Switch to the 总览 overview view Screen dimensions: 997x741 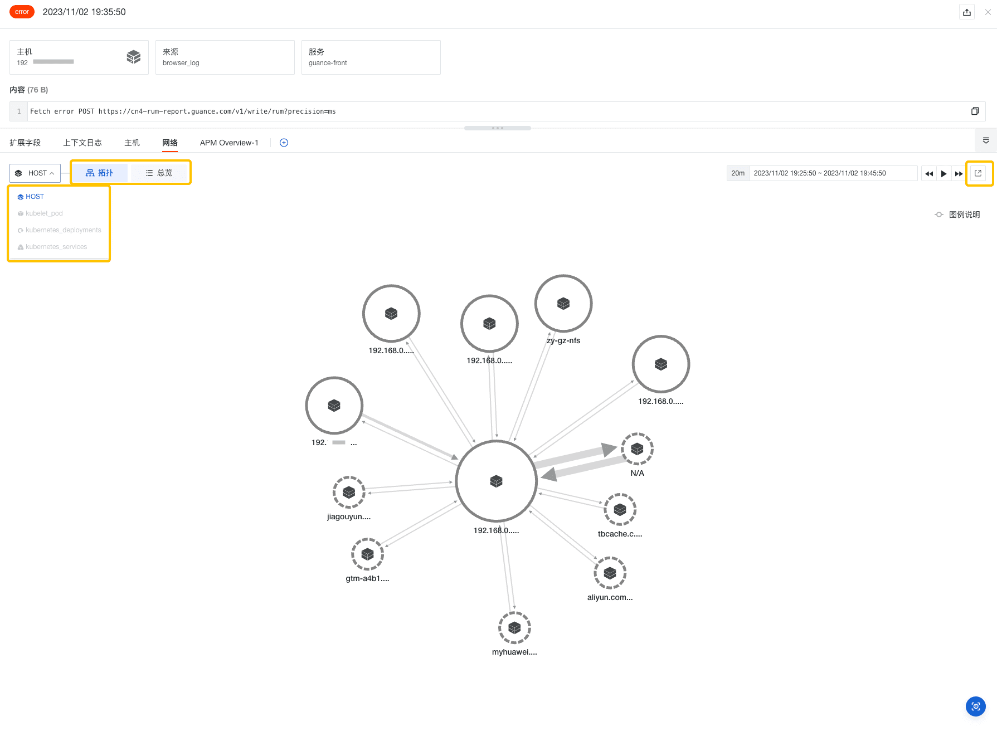[159, 173]
